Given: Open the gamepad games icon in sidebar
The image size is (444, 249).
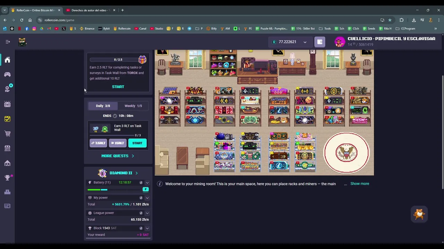Looking at the screenshot, I should 7,74.
